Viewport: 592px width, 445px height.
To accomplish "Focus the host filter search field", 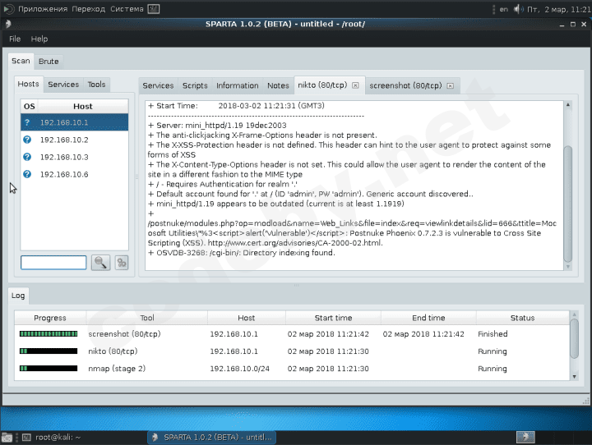I will [x=53, y=263].
